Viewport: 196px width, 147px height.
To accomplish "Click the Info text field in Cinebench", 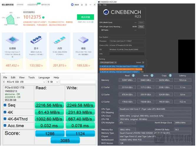I will [127, 54].
